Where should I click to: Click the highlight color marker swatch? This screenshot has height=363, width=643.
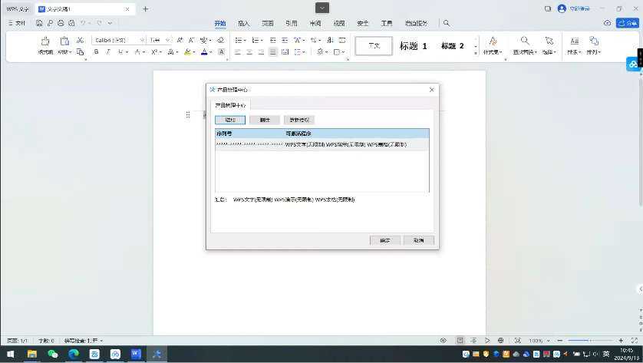(187, 51)
